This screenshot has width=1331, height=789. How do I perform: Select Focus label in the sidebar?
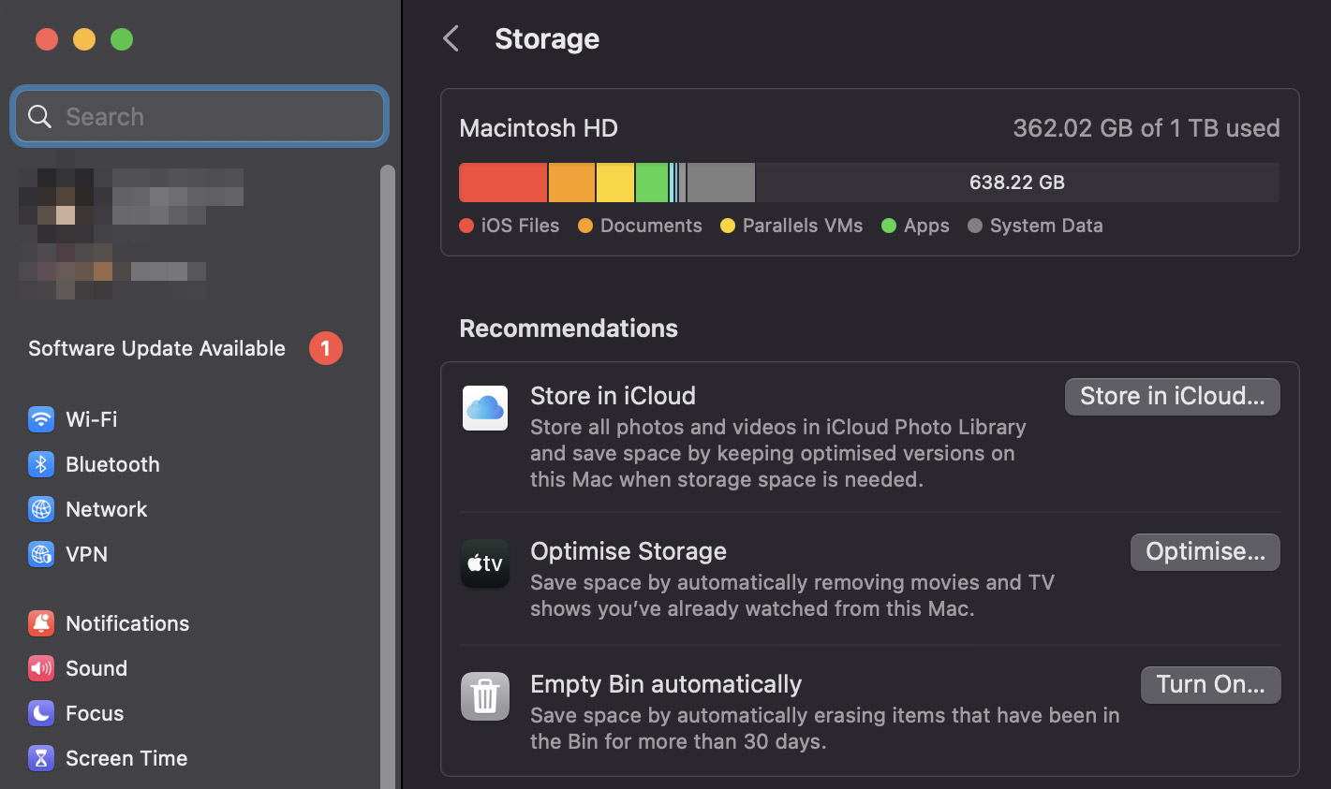(95, 713)
